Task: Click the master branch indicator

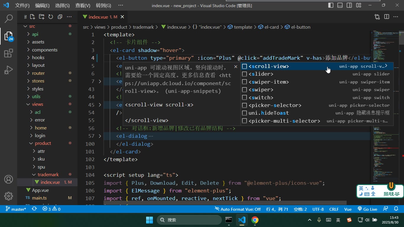Action: (x=16, y=209)
